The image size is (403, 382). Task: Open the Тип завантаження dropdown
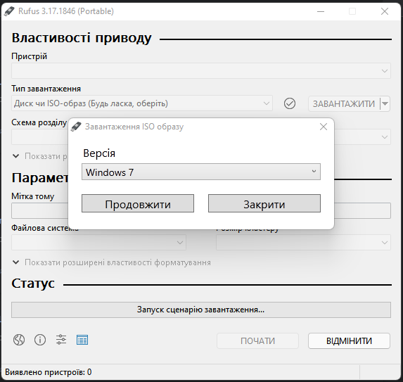(142, 103)
